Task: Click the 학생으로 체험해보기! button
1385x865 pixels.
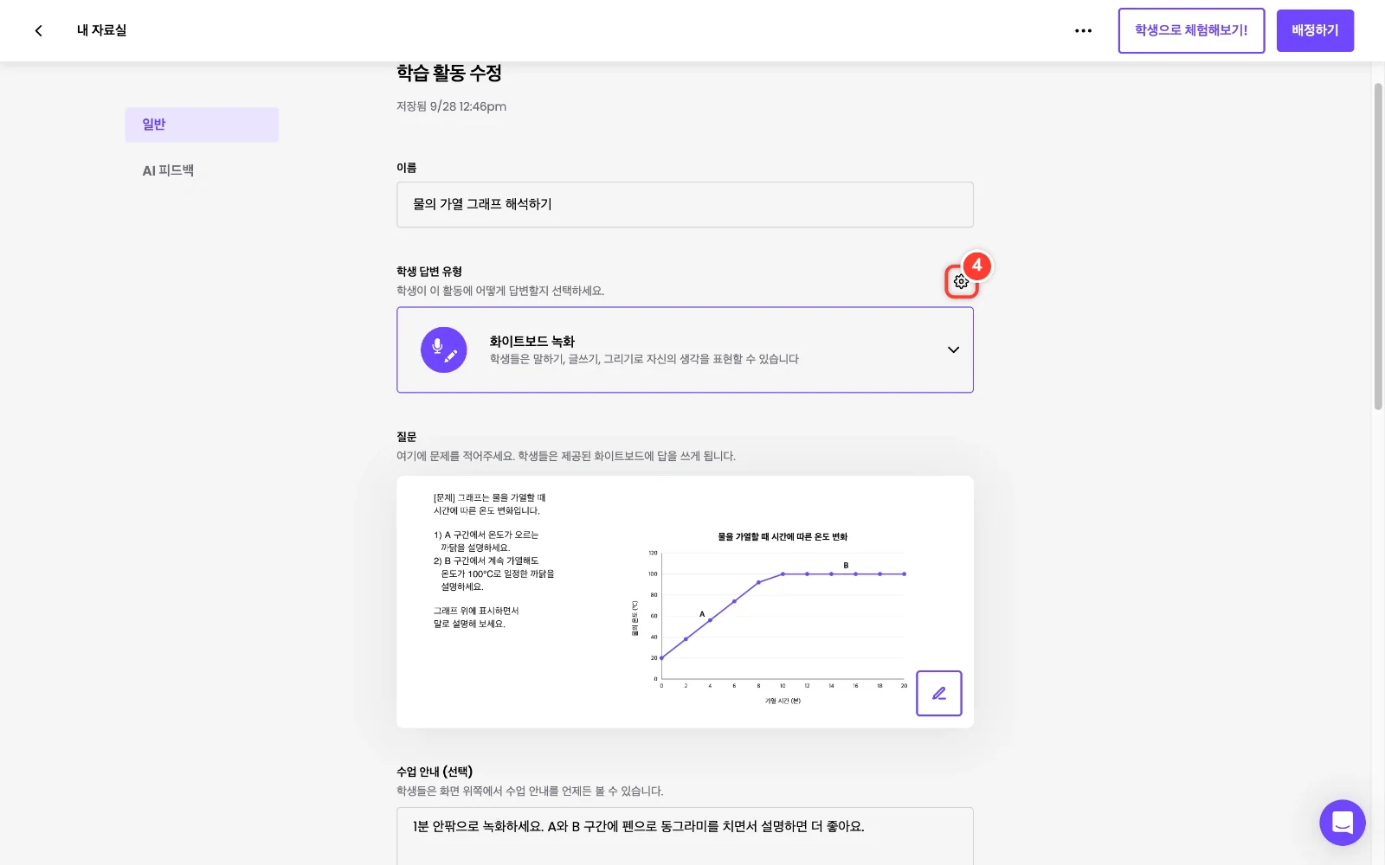Action: 1191,30
